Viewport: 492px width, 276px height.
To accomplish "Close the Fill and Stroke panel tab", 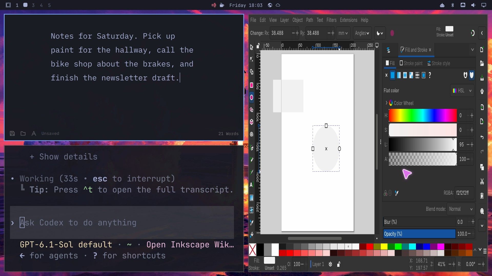I will [430, 50].
